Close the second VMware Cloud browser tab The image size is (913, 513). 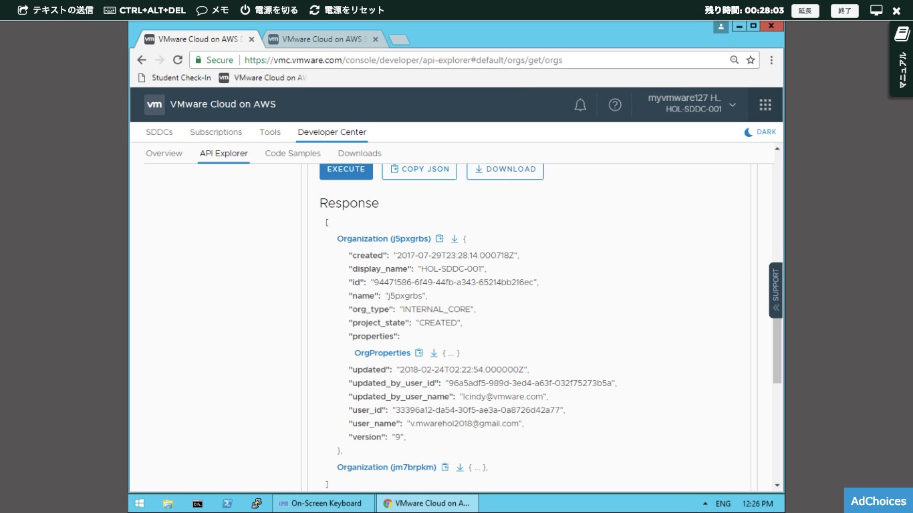[x=375, y=39]
